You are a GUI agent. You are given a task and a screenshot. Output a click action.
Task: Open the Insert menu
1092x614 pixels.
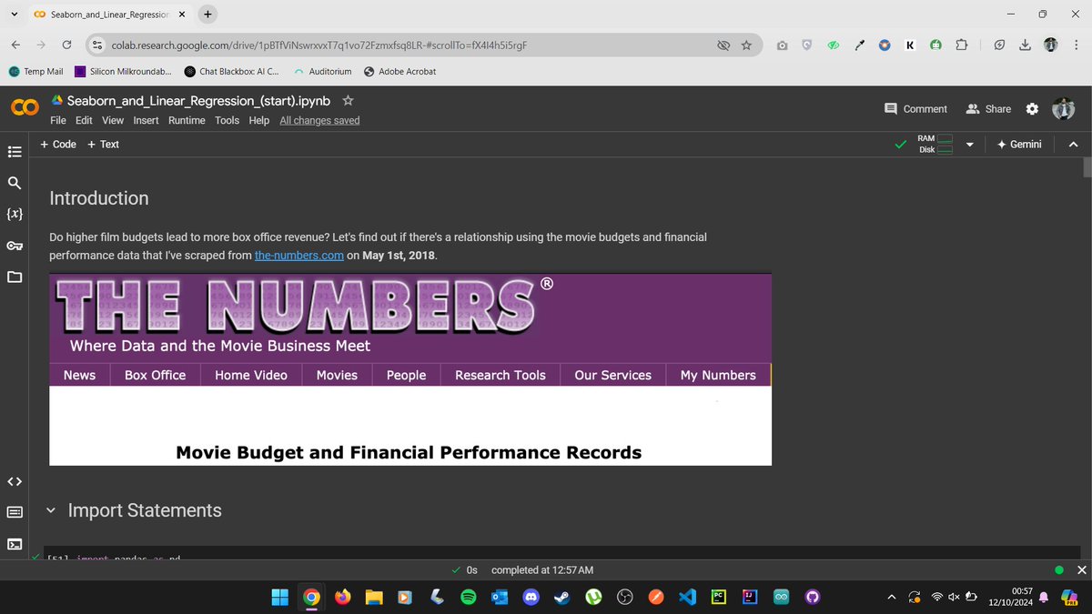(x=146, y=120)
